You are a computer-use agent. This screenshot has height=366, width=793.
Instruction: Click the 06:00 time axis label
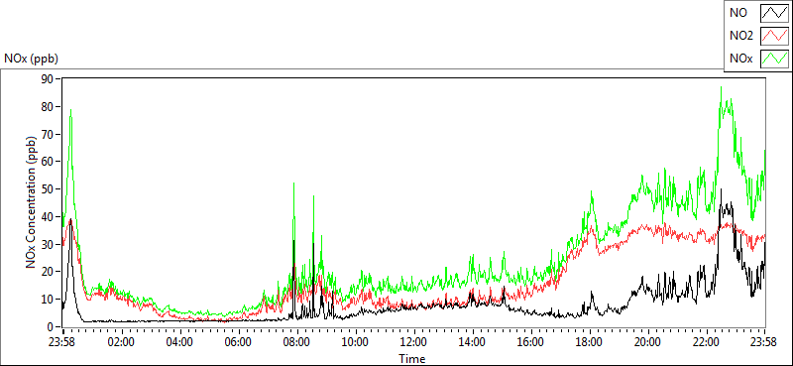(x=238, y=341)
